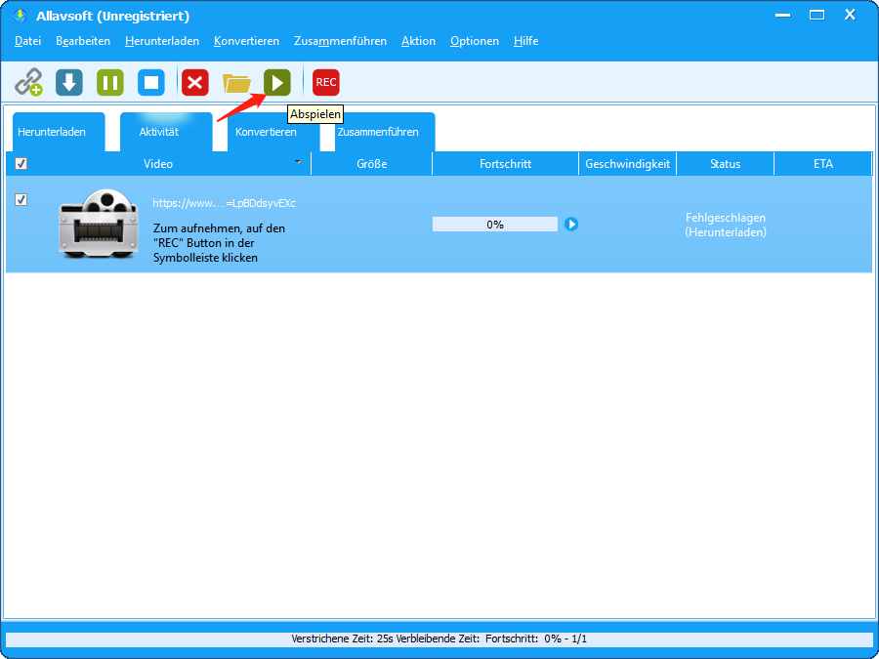This screenshot has height=659, width=879.
Task: Click the paste URL chain-link icon
Action: coord(28,82)
